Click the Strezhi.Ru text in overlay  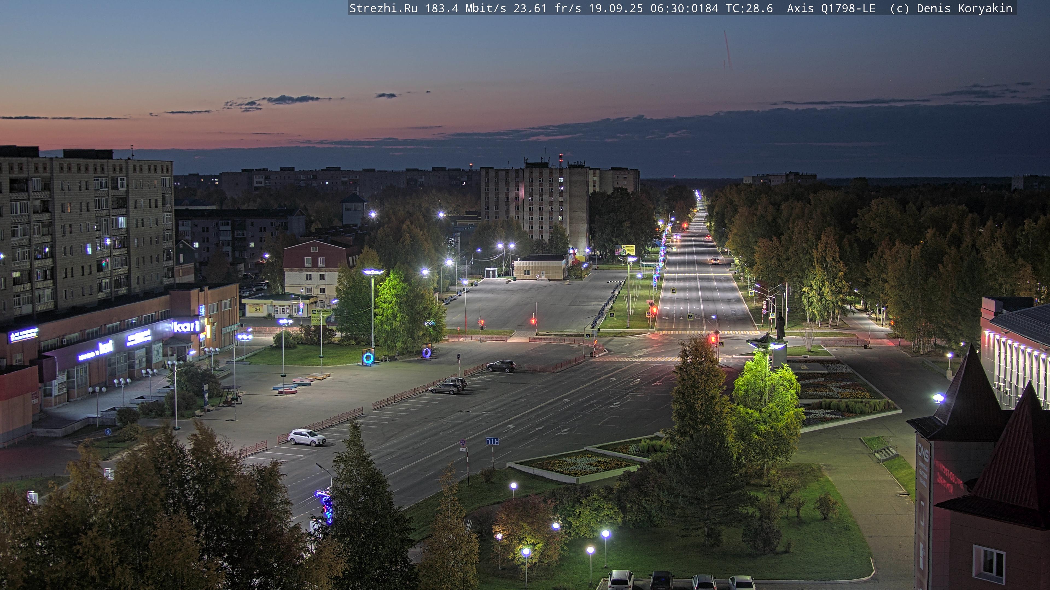383,8
